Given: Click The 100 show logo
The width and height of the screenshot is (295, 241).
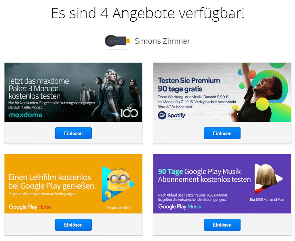Looking at the screenshot, I should 129,112.
